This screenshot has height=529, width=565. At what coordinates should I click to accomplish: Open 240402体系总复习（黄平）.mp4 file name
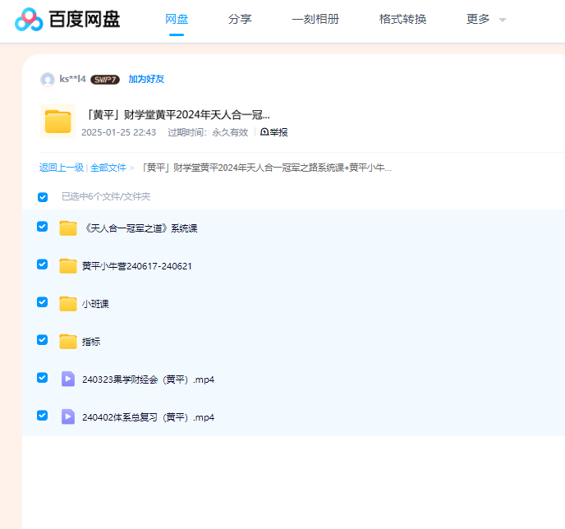tap(148, 417)
